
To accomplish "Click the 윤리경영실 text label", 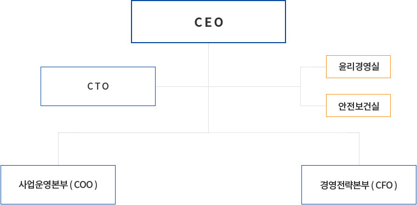I will pos(358,67).
